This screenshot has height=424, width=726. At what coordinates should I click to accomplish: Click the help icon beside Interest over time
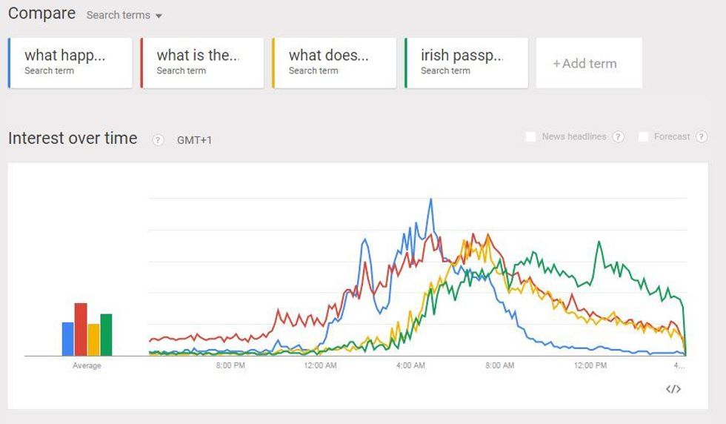[x=158, y=140]
